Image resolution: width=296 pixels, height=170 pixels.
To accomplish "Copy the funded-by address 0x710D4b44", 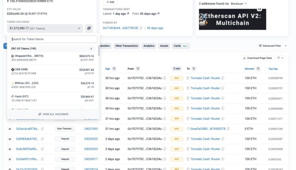I will point(142,28).
